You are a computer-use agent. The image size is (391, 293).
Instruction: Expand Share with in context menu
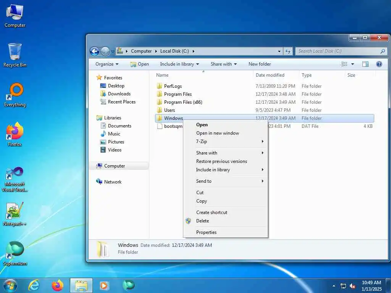coord(226,153)
